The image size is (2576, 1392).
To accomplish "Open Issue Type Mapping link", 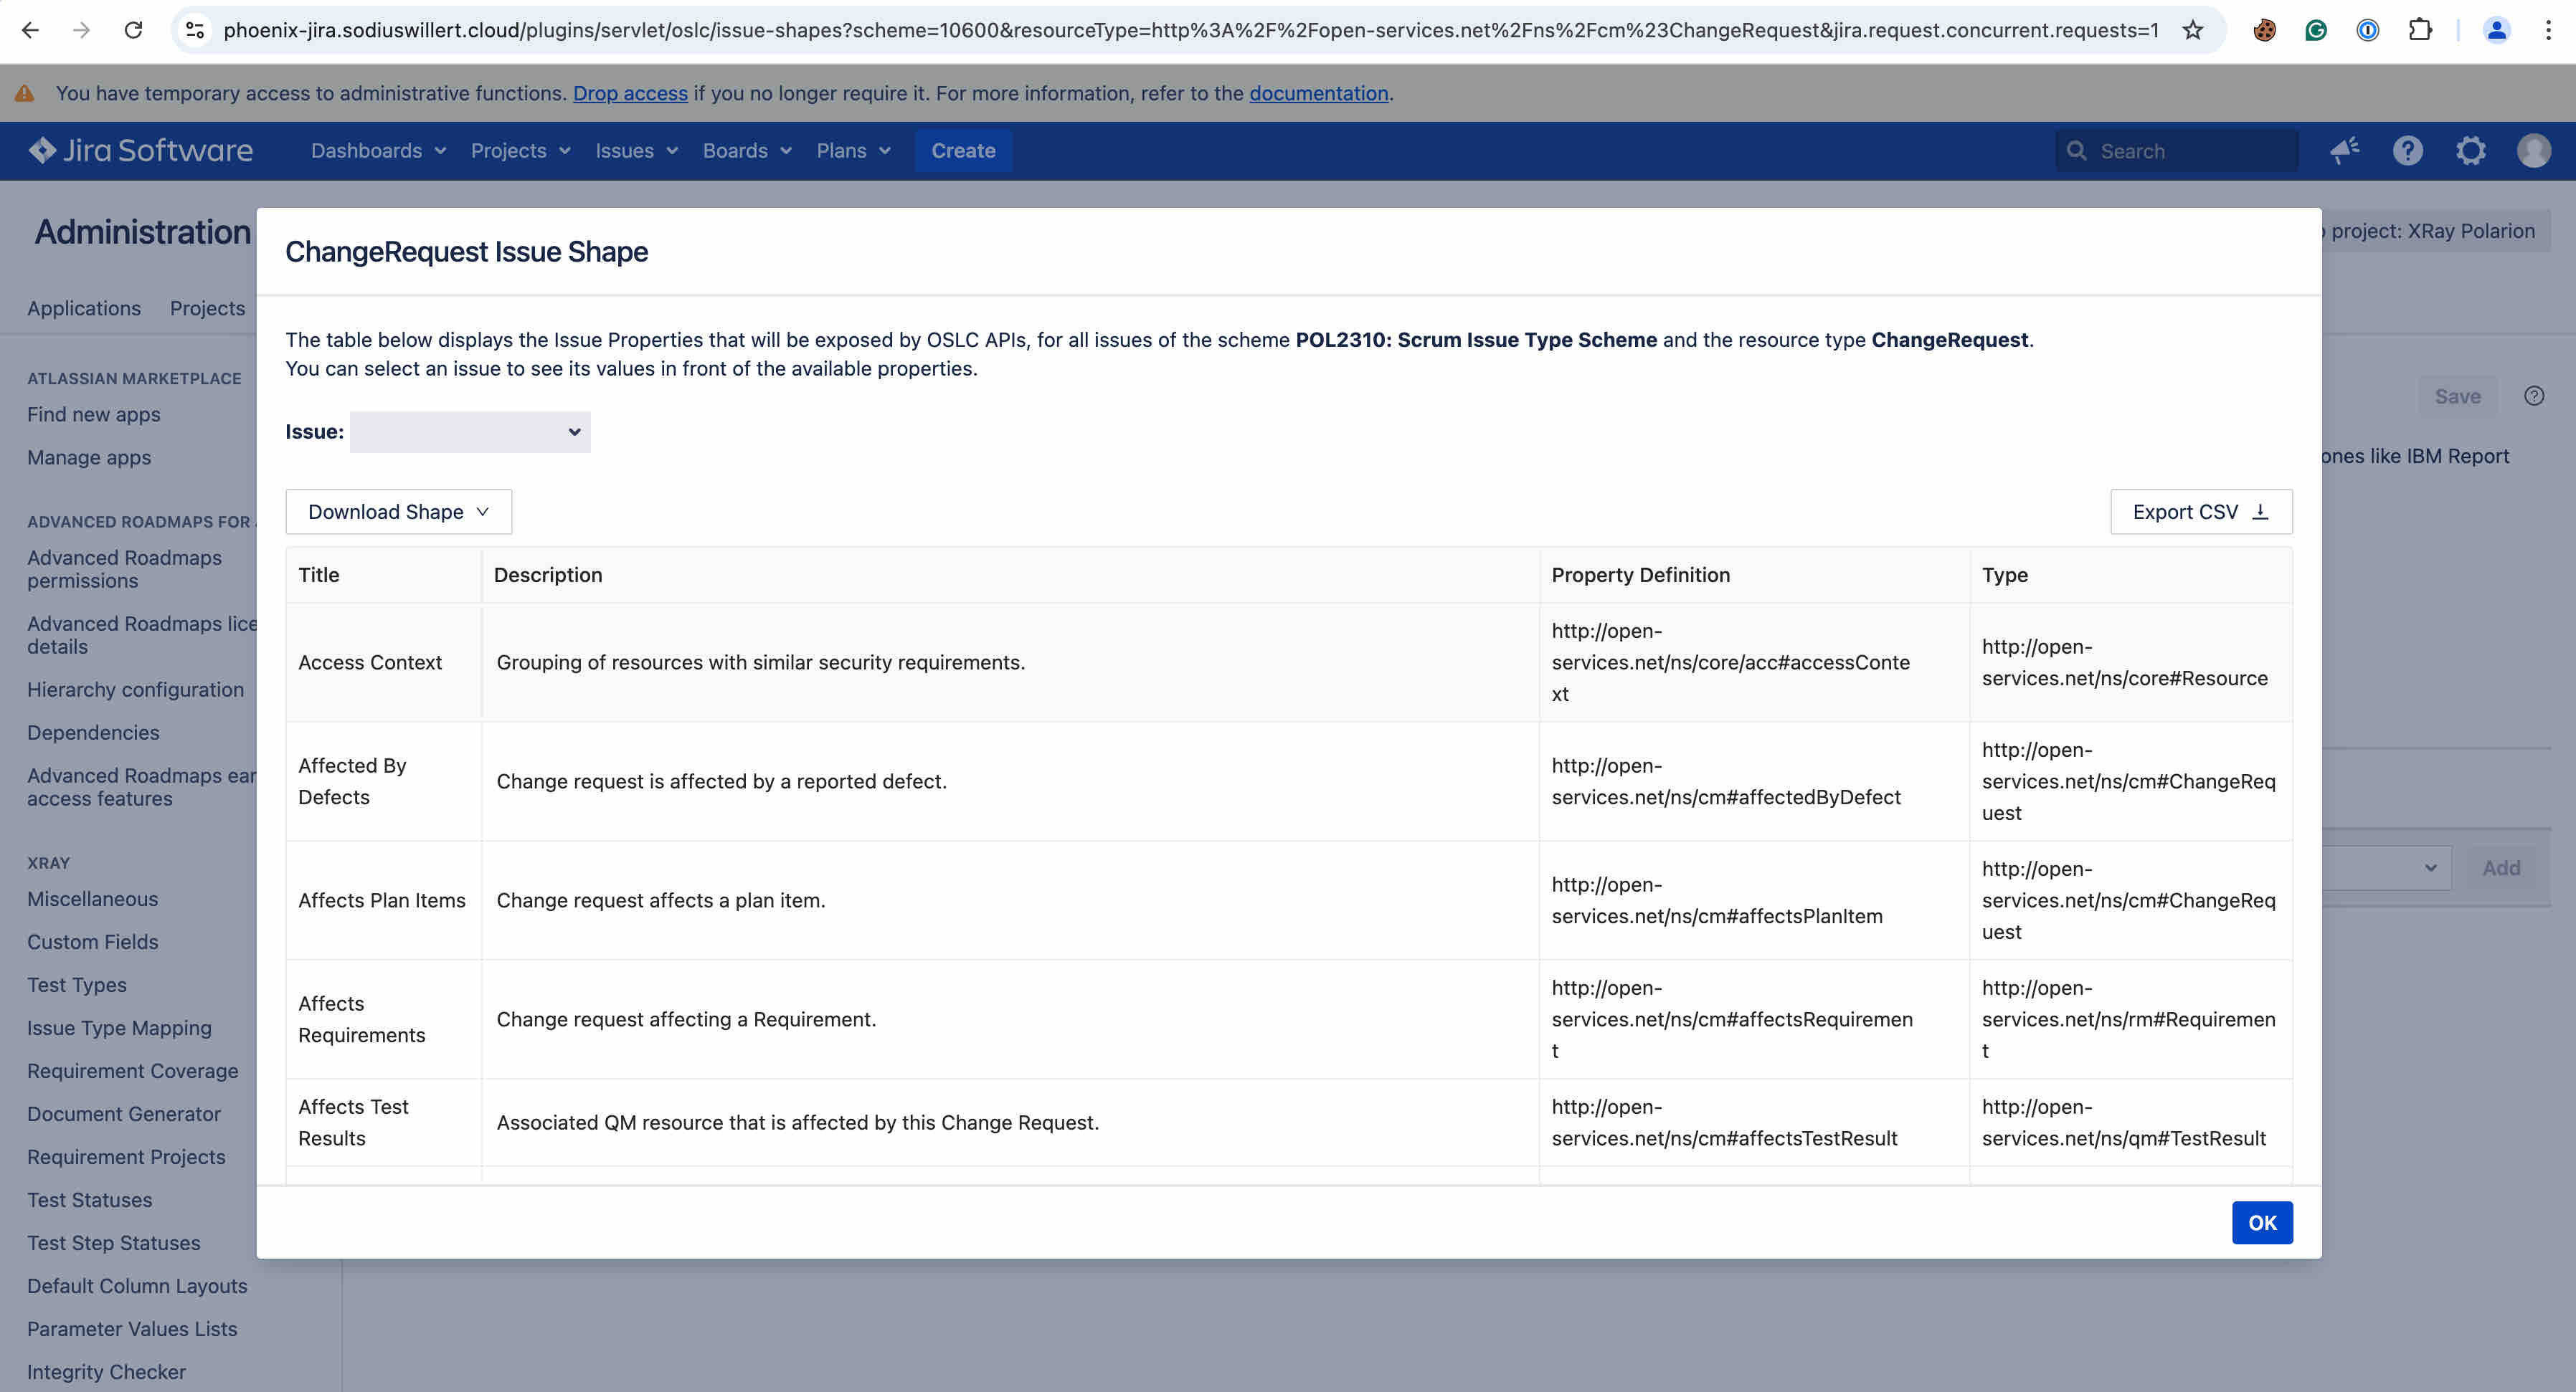I will point(119,1029).
